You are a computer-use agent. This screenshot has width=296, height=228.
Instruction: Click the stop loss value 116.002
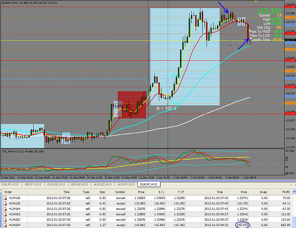[160, 203]
